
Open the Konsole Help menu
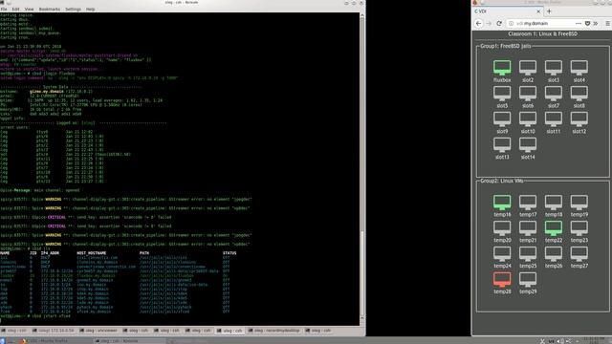[90, 9]
